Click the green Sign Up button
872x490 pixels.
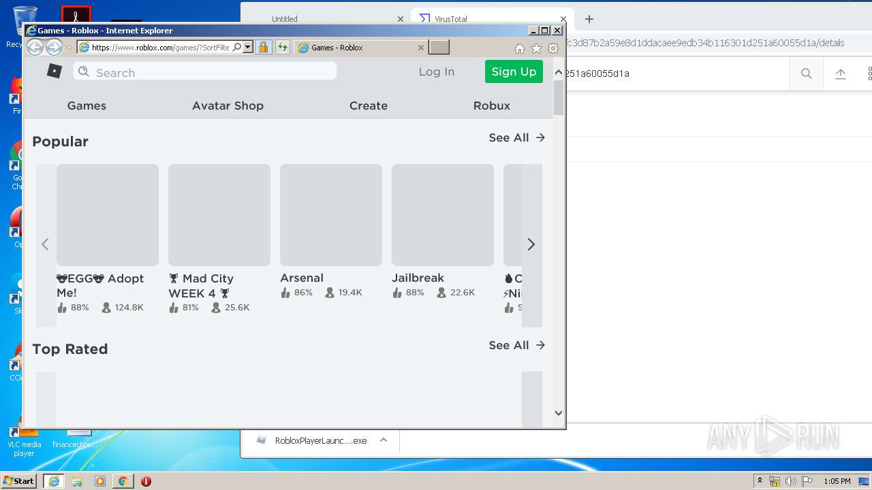[x=514, y=71]
